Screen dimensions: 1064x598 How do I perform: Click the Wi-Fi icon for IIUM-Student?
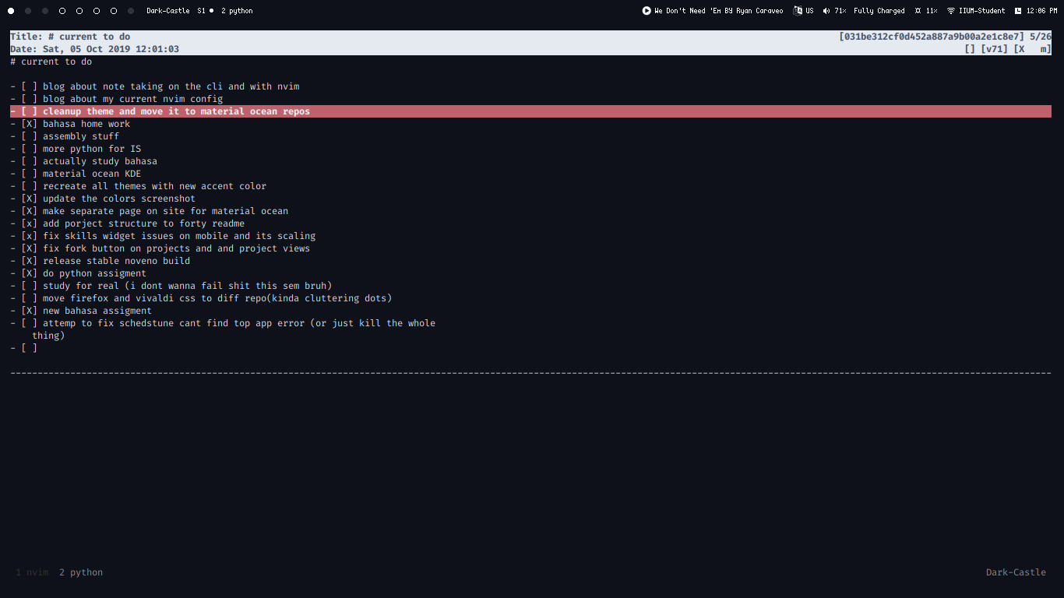coord(951,11)
